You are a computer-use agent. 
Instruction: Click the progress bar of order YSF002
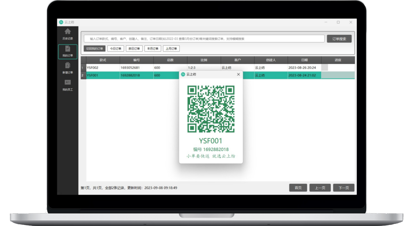338,68
